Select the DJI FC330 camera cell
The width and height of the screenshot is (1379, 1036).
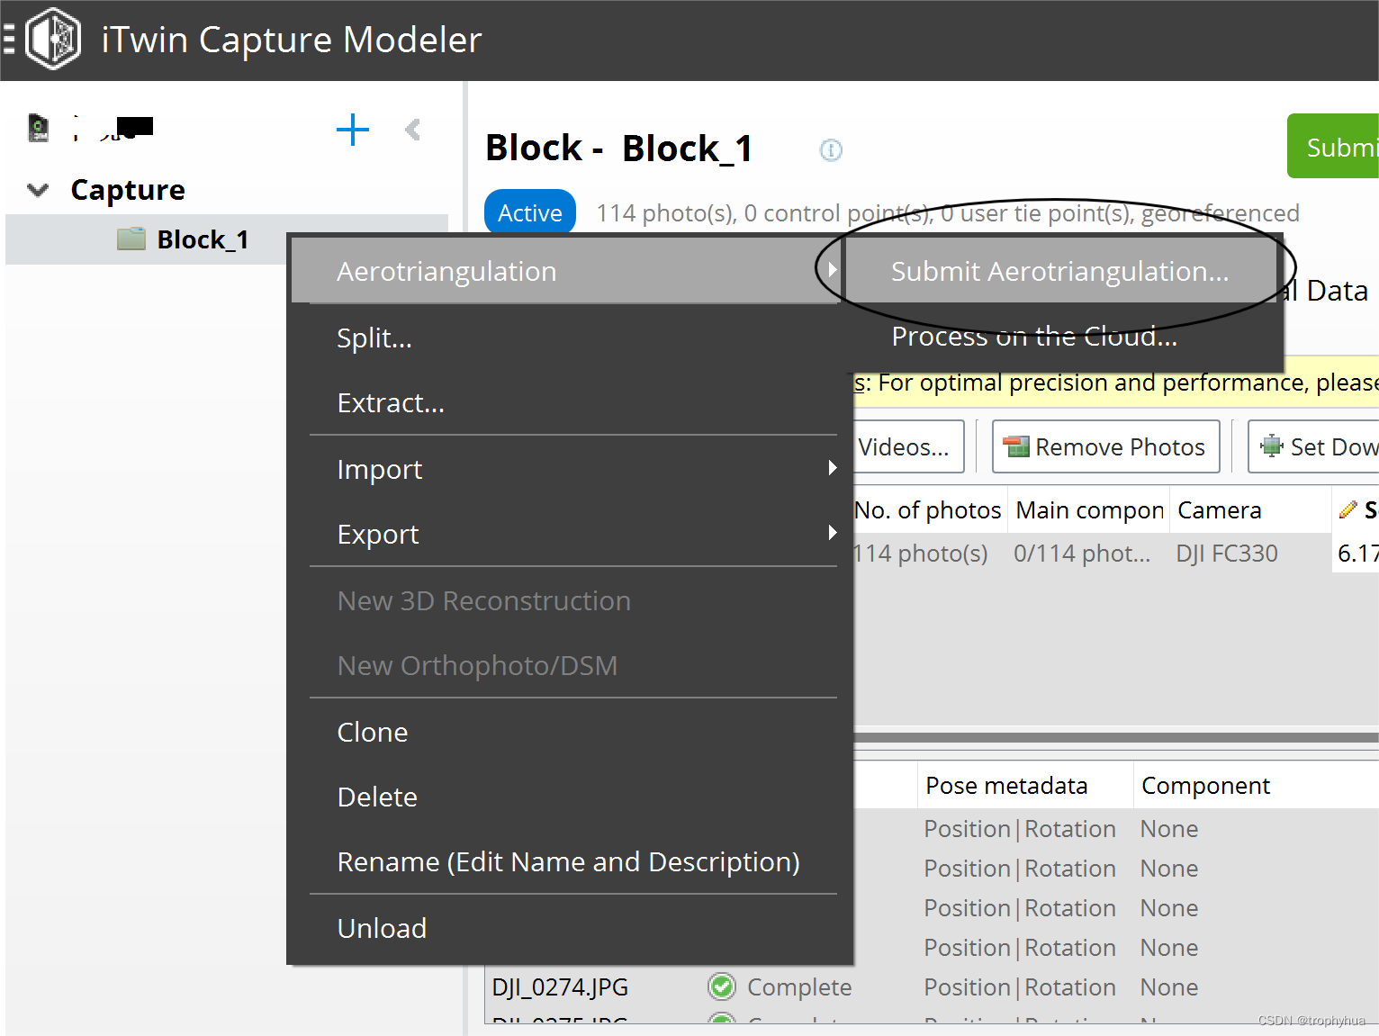[1227, 554]
